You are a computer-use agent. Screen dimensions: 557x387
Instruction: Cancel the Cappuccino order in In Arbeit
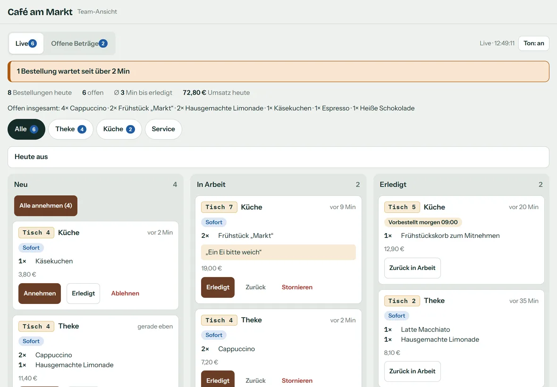tap(297, 380)
